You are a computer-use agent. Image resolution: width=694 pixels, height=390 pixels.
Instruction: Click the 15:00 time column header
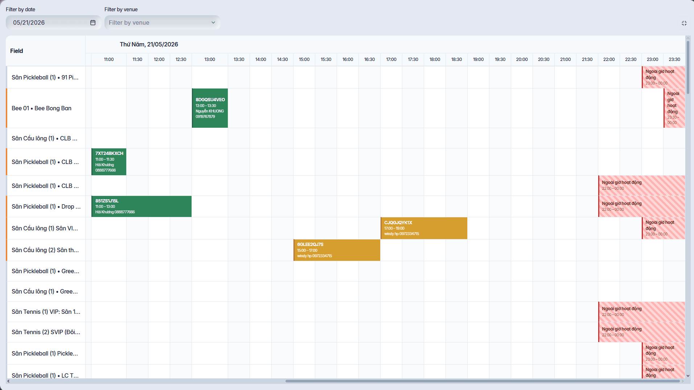click(x=304, y=59)
